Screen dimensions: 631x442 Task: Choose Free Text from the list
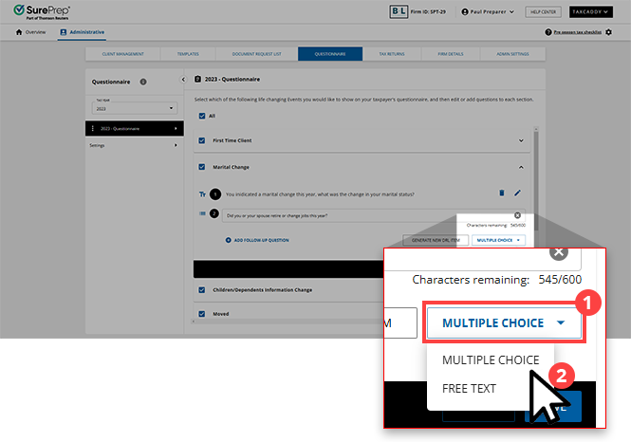470,389
